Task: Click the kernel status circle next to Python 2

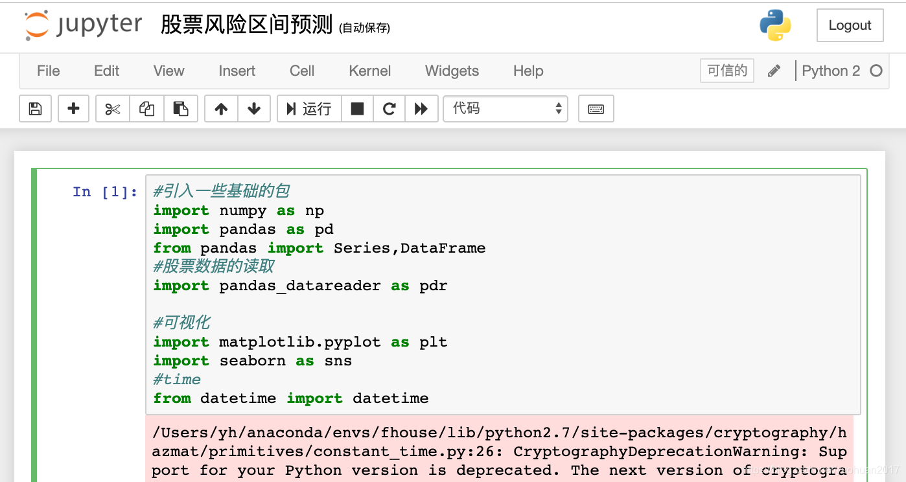Action: 876,71
